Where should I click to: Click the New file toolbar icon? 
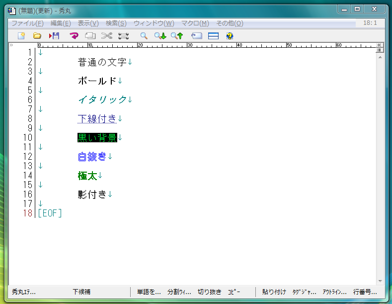[x=21, y=36]
